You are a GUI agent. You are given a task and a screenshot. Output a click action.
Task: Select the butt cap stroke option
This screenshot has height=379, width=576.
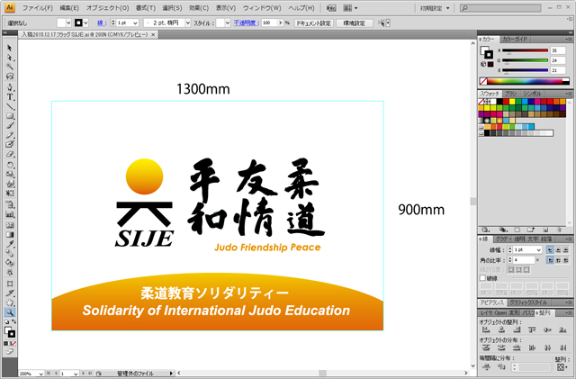pos(550,250)
